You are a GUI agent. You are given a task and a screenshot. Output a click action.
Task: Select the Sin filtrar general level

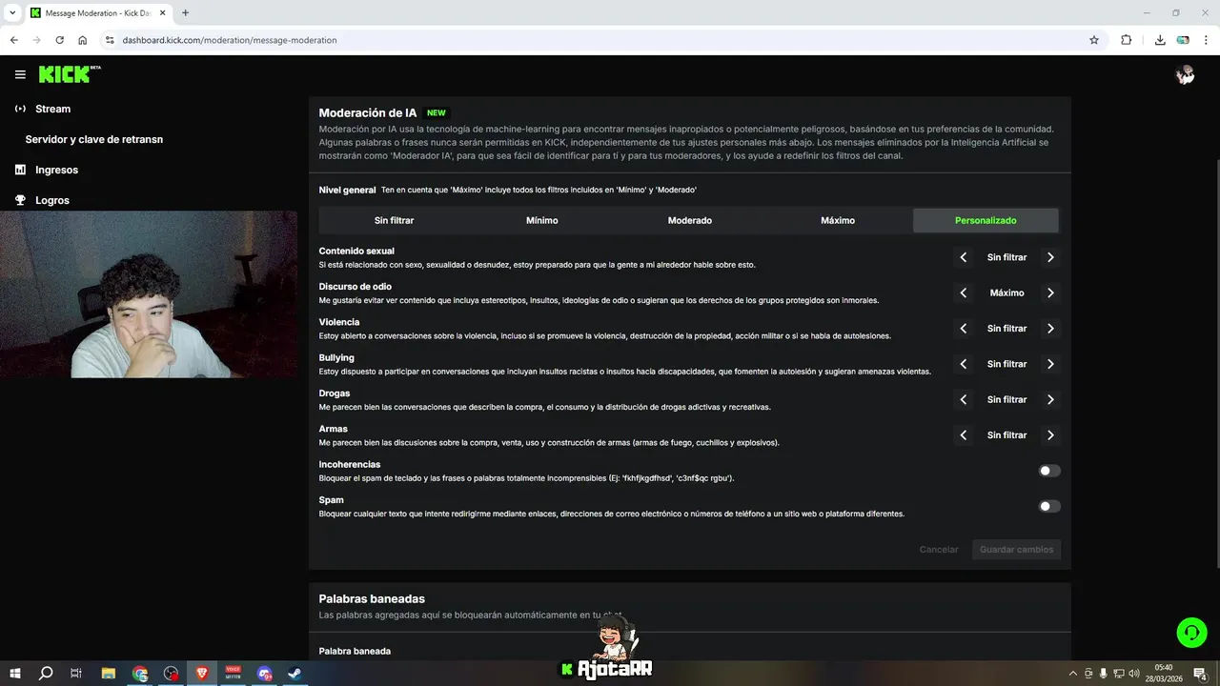[x=394, y=220]
